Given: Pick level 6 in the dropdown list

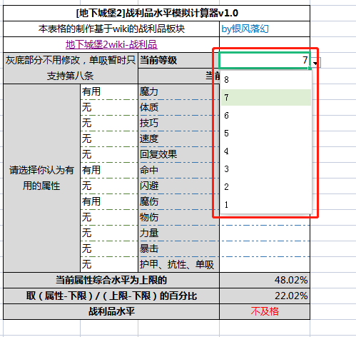Looking at the screenshot, I should point(266,116).
